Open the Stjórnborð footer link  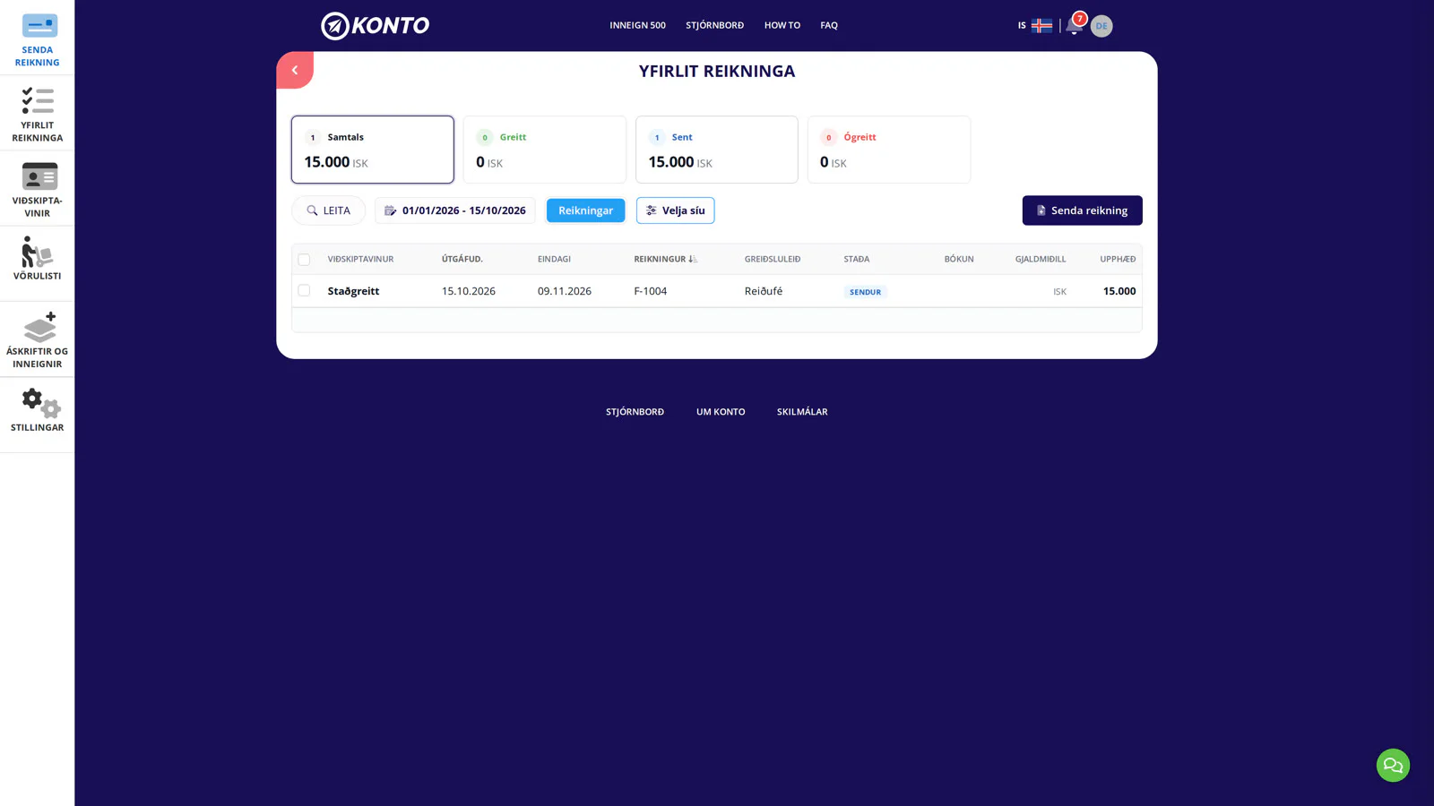(635, 412)
